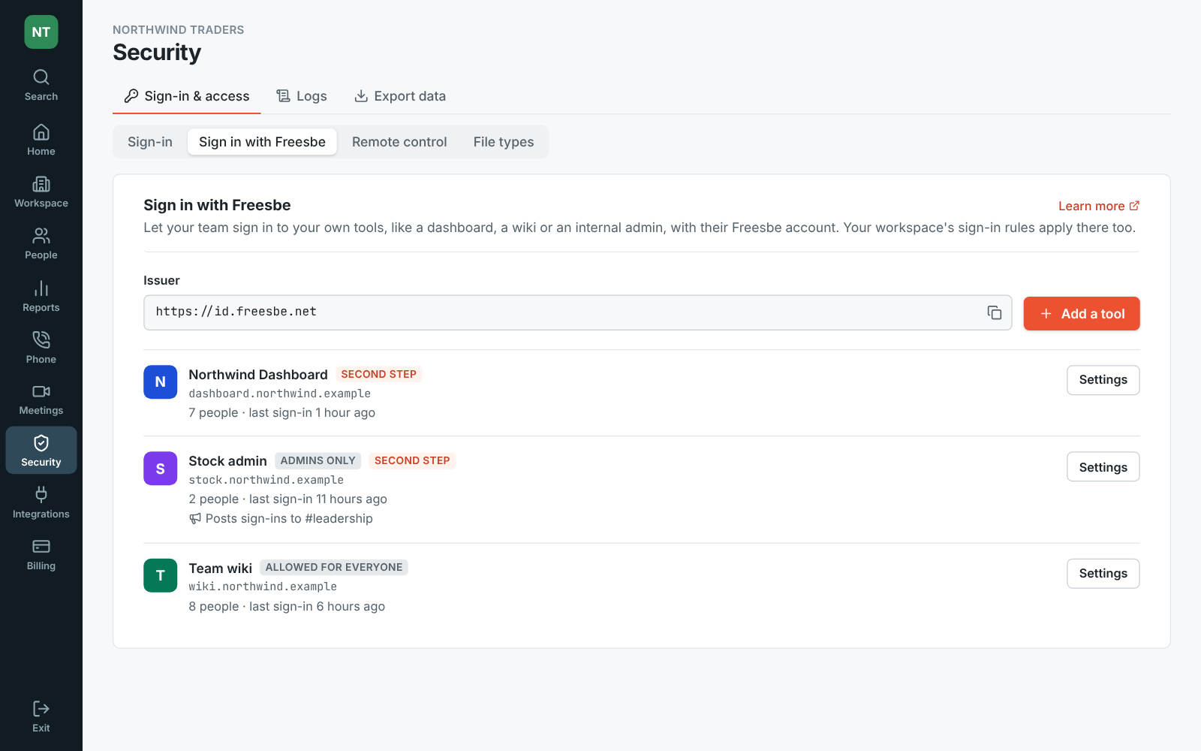Screen dimensions: 1201x751
Task: Switch to Sign-in & access tab
Action: [x=187, y=96]
